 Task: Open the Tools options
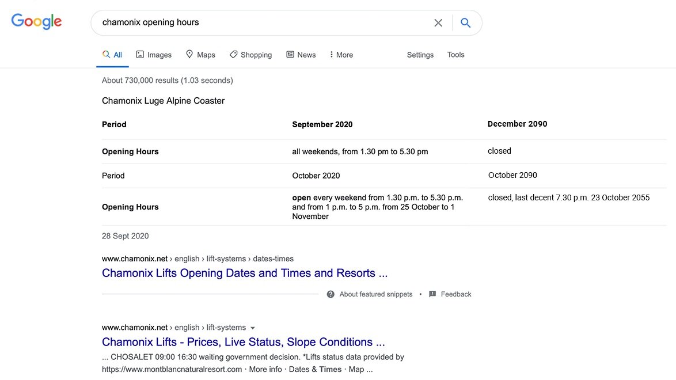[455, 54]
